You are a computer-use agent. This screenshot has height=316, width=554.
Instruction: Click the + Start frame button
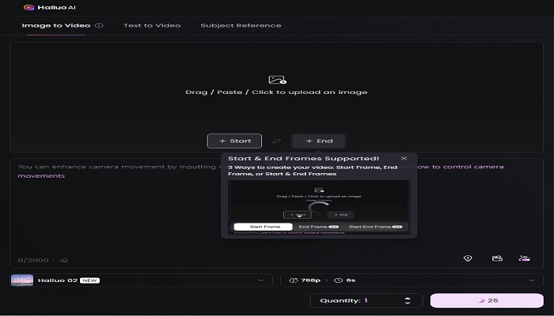[x=234, y=141]
